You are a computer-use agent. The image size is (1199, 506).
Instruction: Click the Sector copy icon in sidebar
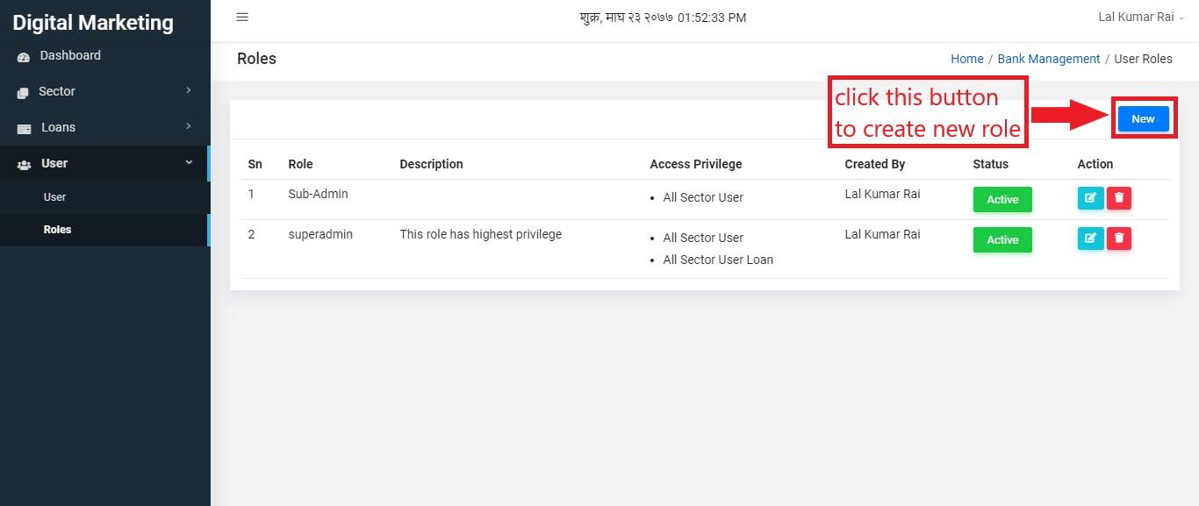click(x=24, y=92)
